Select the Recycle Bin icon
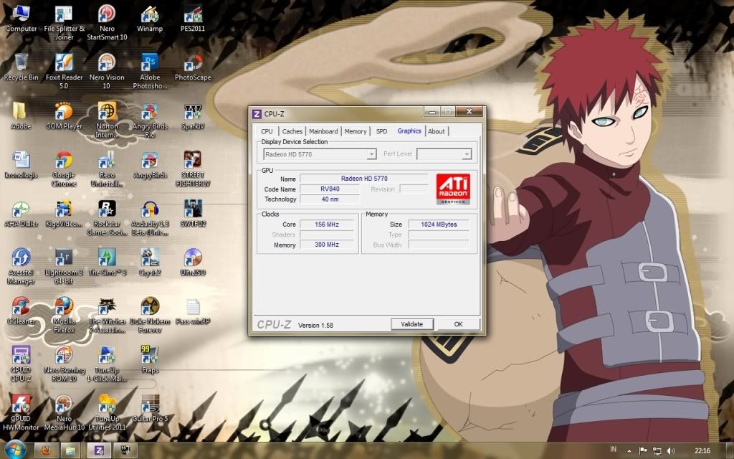Screen dimensions: 734x459 pyautogui.click(x=21, y=67)
